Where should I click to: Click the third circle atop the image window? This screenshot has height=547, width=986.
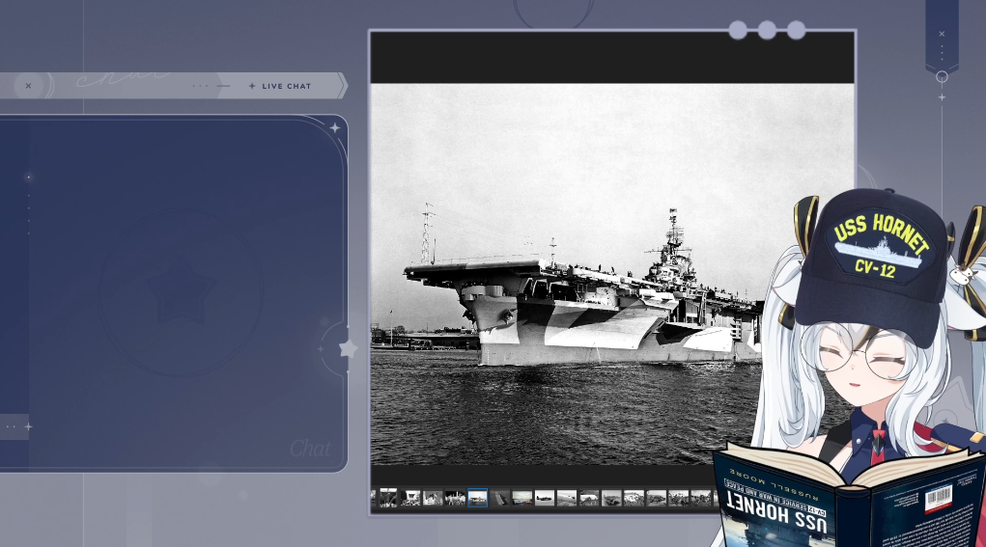[x=796, y=30]
